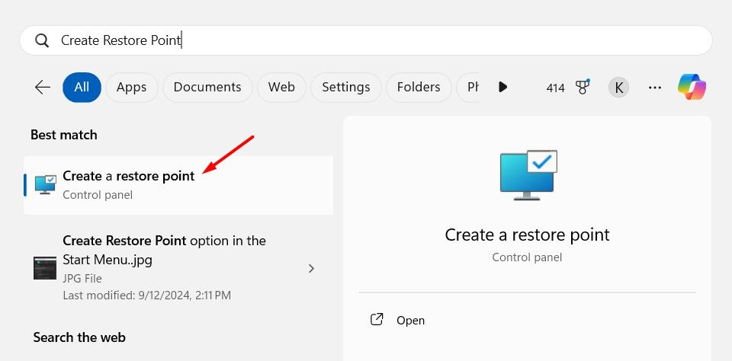Filter results by the Web tab

coord(281,87)
